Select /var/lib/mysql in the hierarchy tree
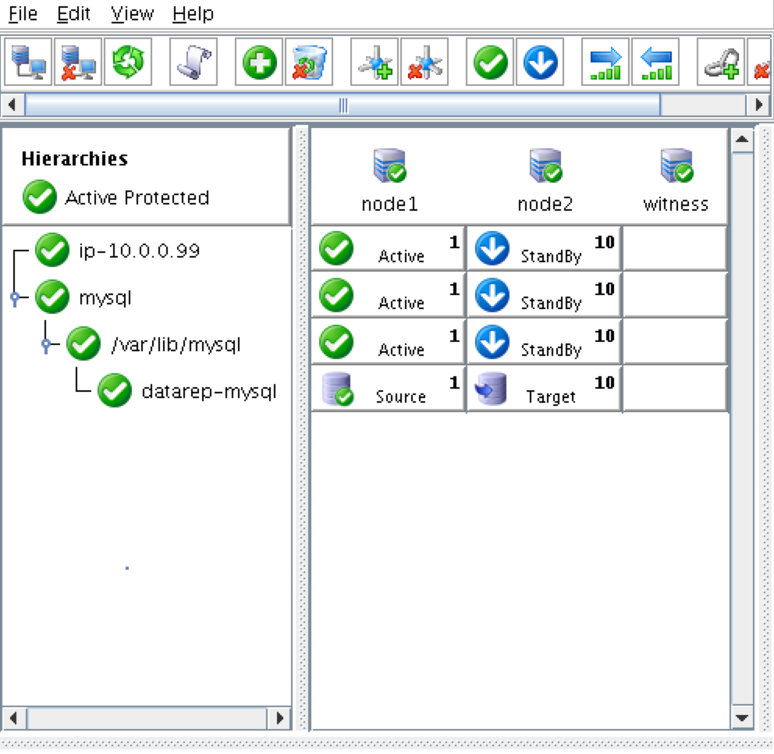This screenshot has width=774, height=754. click(176, 345)
